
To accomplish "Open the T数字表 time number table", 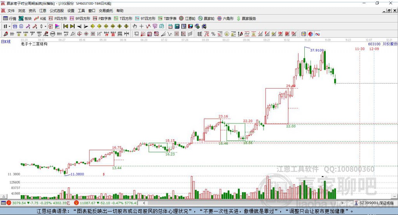I will [167, 19].
